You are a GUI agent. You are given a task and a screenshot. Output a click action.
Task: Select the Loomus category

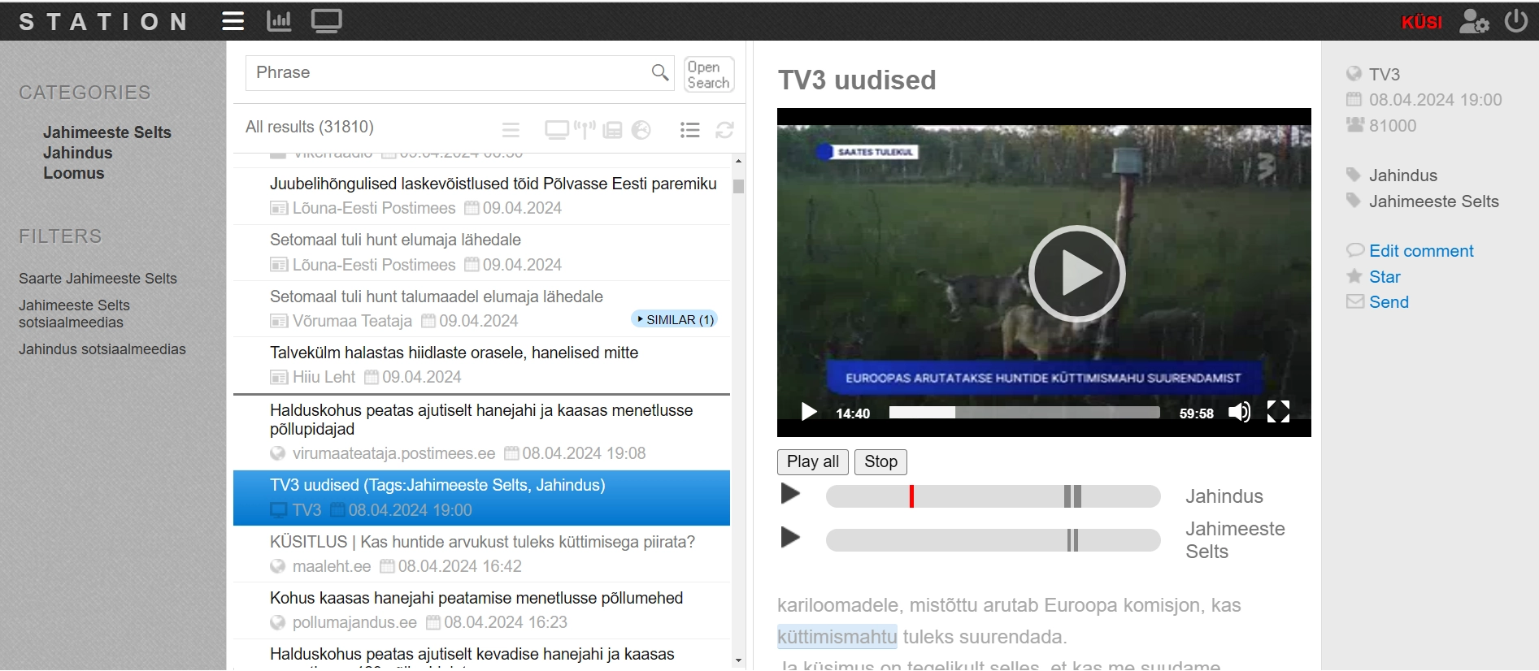click(74, 173)
